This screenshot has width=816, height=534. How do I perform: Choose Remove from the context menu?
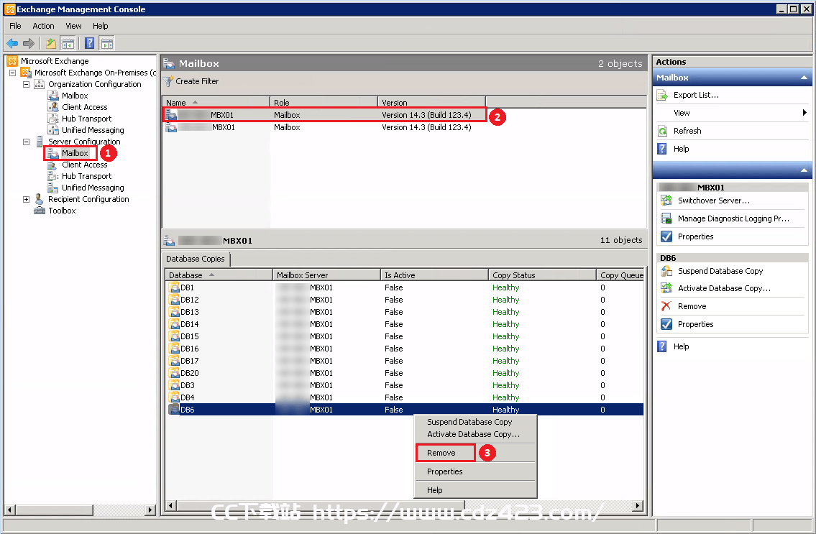(x=441, y=453)
